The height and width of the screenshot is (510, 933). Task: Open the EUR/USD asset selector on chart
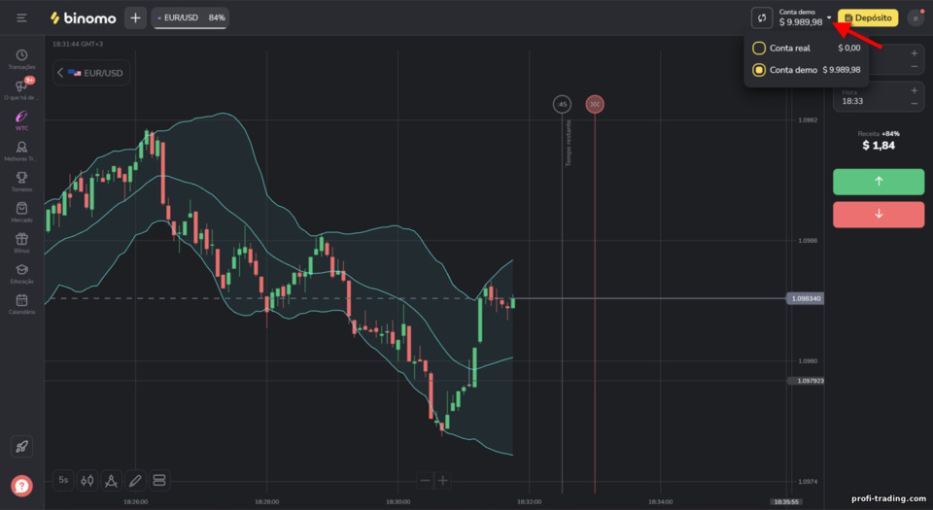tap(91, 73)
